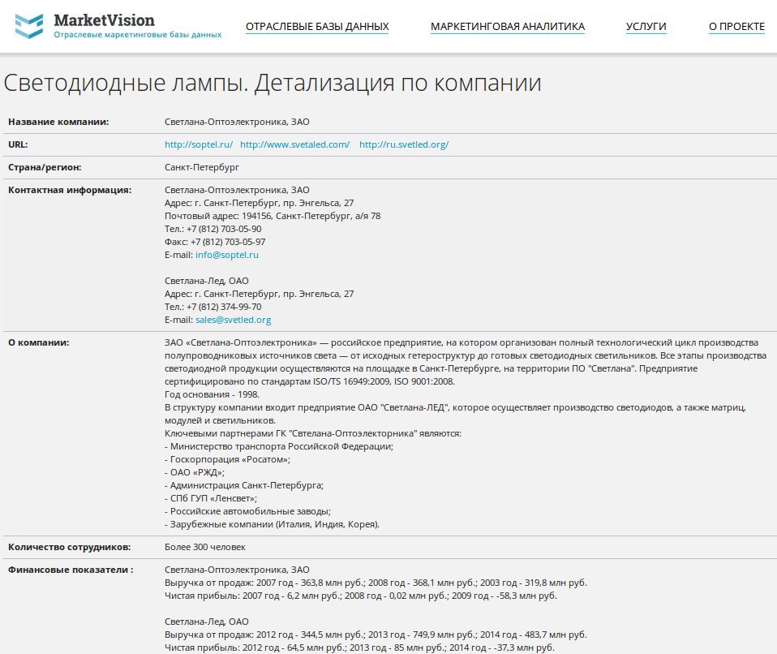777x654 pixels.
Task: Click the Министерство транспорта list item
Action: point(279,447)
